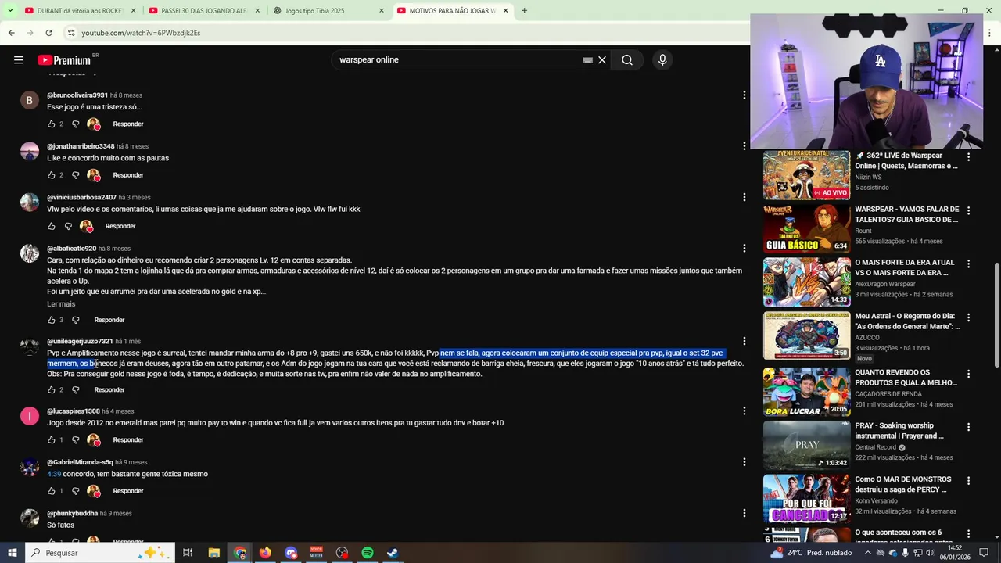The height and width of the screenshot is (563, 1001).
Task: Jump to timestamp 4:39 link
Action: 54,474
